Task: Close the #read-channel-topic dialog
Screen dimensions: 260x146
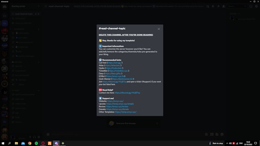Action: 159,29
